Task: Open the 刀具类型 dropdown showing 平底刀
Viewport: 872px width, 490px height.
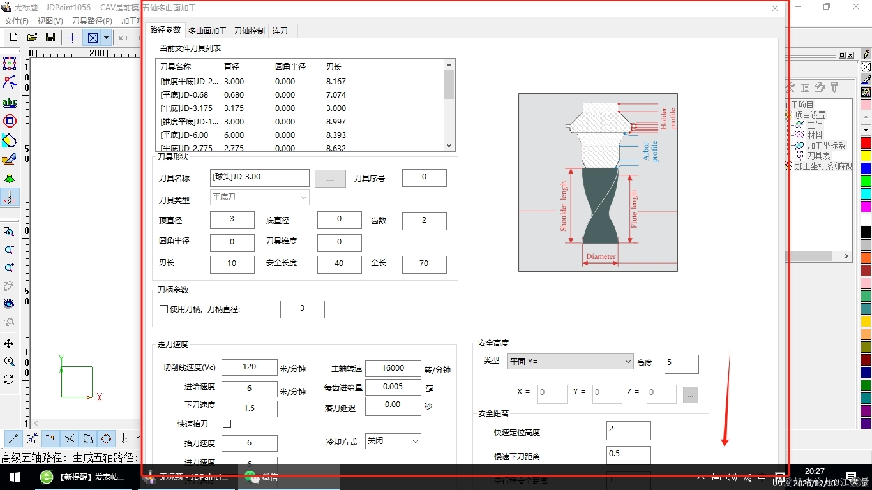Action: coord(260,197)
